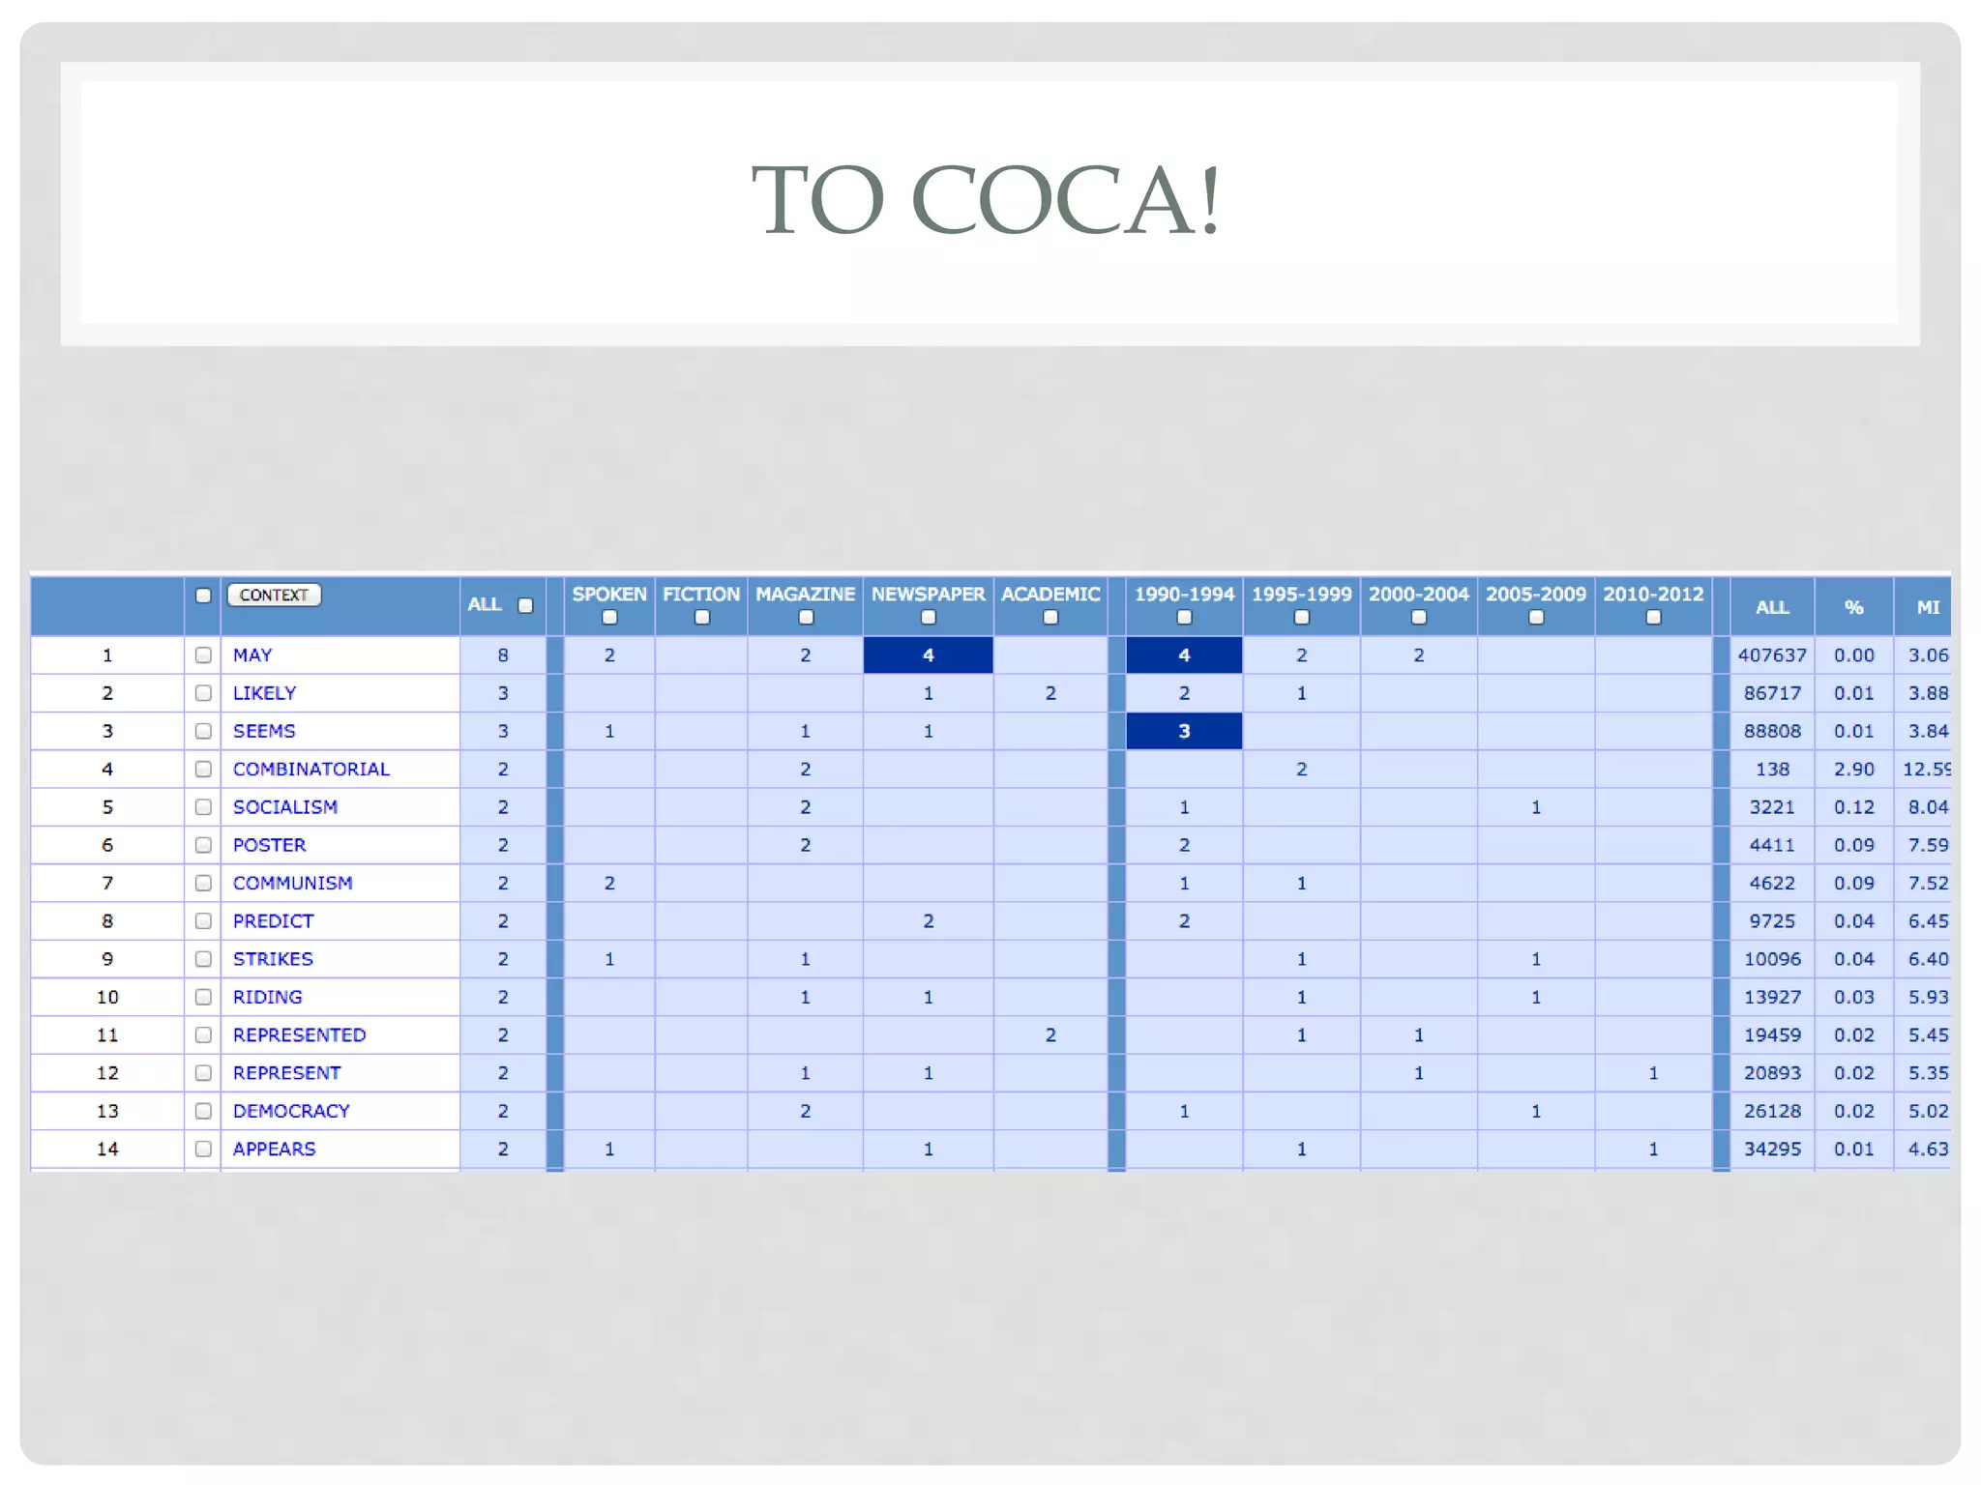Select the checkbox for APPEARS row
Image resolution: width=1981 pixels, height=1485 pixels.
203,1150
